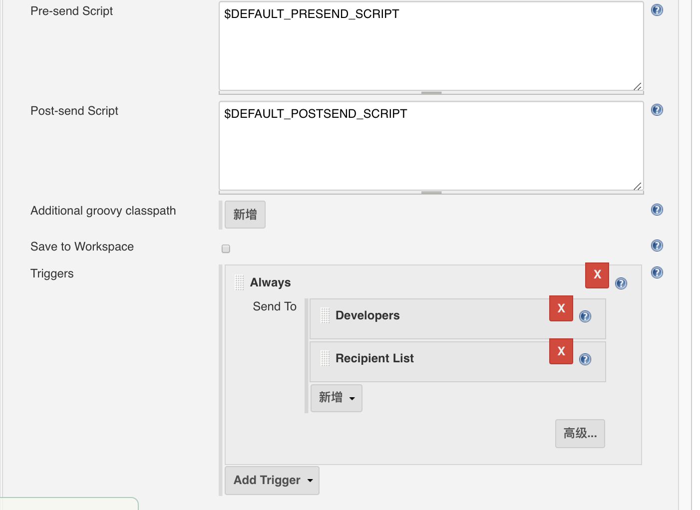The width and height of the screenshot is (700, 510).
Task: Open help for Recipient List entry
Action: pos(585,359)
